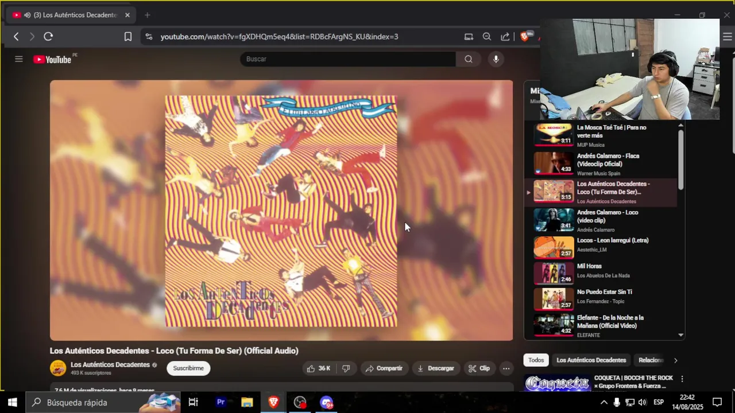Open the Windows notification center
Viewport: 735px width, 413px height.
coord(717,402)
